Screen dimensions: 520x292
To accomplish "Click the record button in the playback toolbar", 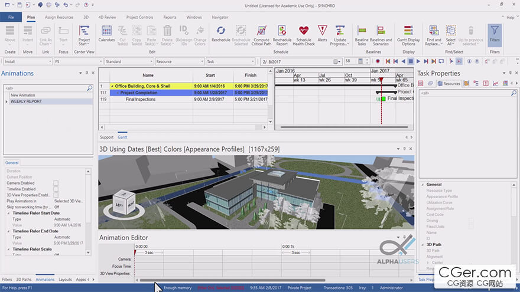I will pos(378,61).
